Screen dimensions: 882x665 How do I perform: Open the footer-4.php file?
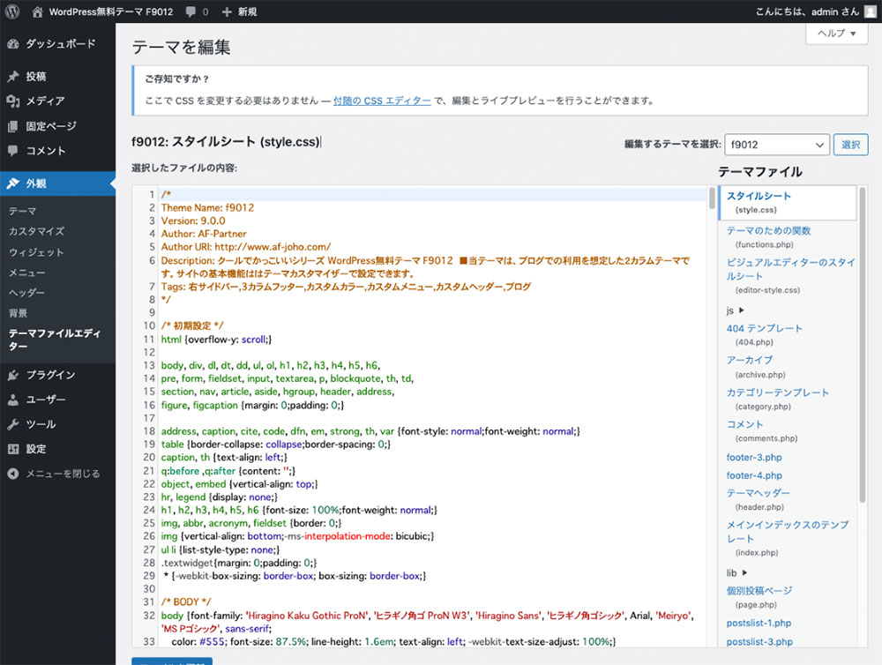point(754,475)
